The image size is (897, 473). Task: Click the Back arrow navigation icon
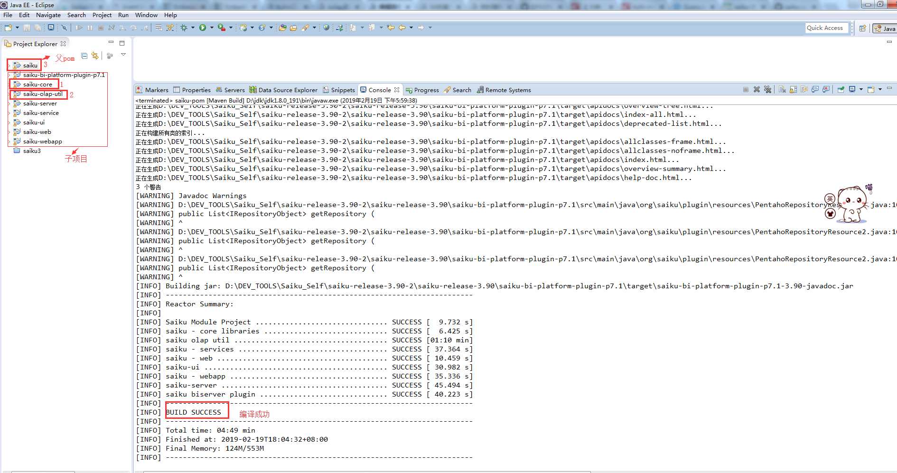coord(402,28)
